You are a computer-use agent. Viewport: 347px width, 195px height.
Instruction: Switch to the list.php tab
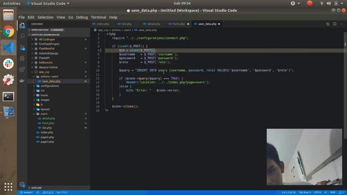coord(126,24)
